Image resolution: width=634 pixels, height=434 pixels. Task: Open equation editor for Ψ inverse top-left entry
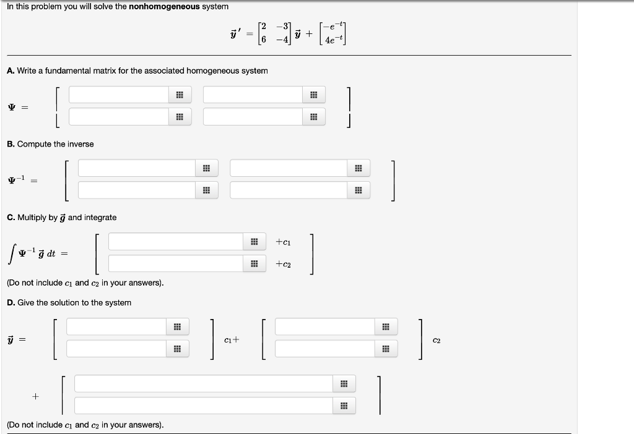tap(206, 168)
